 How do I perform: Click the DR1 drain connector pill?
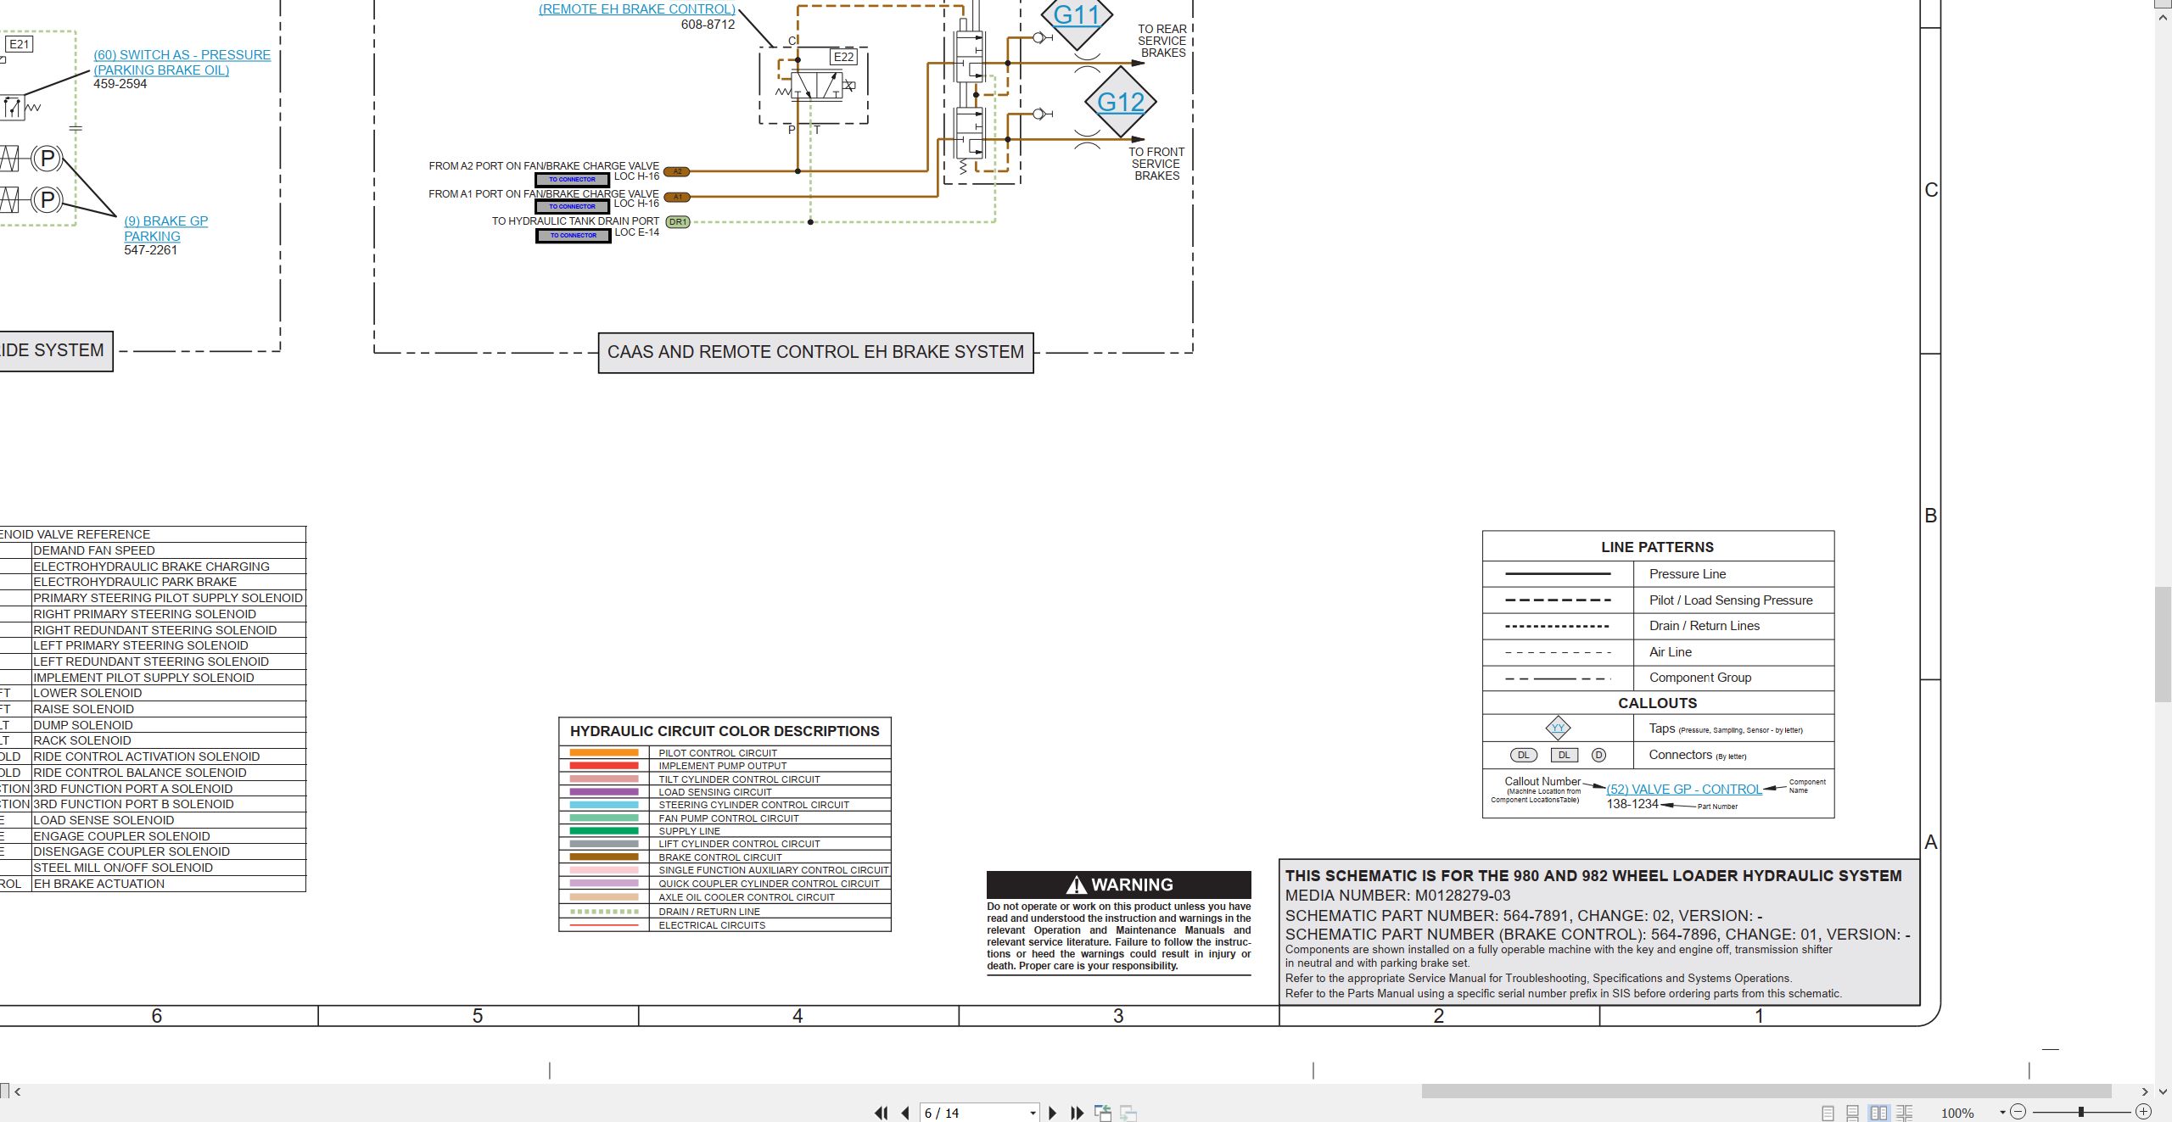point(678,222)
